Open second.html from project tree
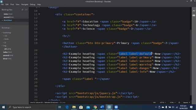This screenshot has width=196, height=110. coord(8,55)
